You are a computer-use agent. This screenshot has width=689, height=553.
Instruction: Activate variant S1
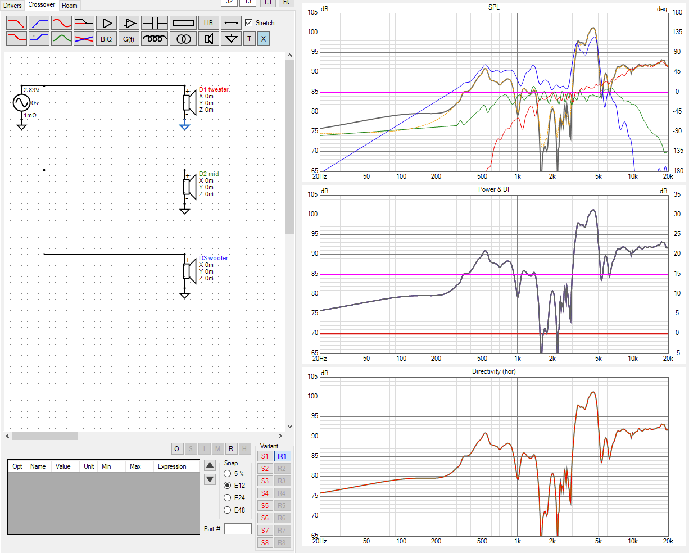coord(265,456)
